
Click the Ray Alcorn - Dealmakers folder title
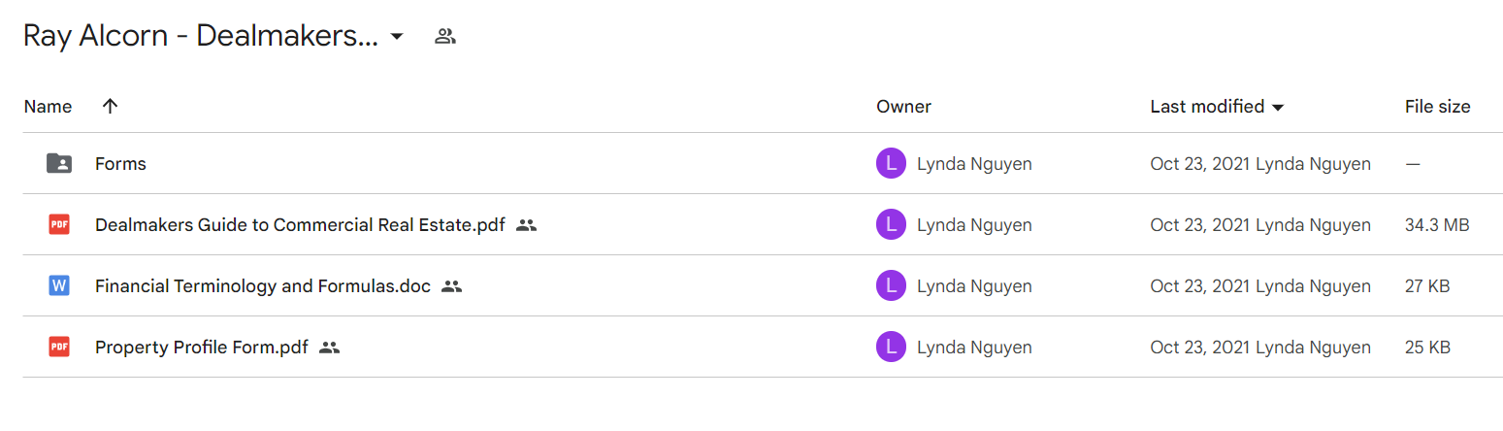click(200, 37)
